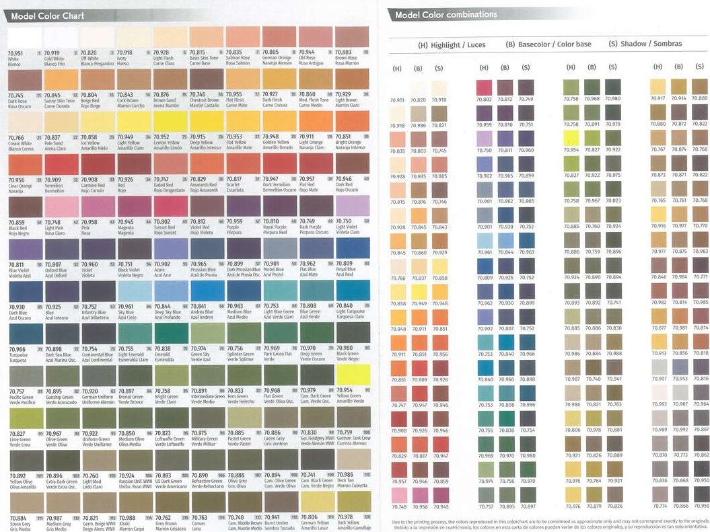The image size is (710, 532).
Task: Choose the 70.897 shadow swatch in combinations
Action: [528, 495]
